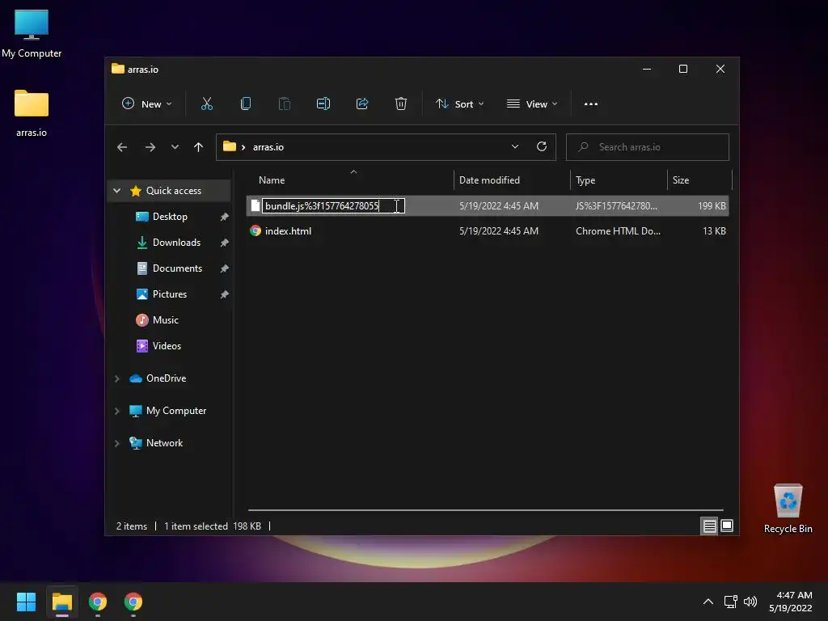
Task: Open the New dropdown menu
Action: coord(147,104)
